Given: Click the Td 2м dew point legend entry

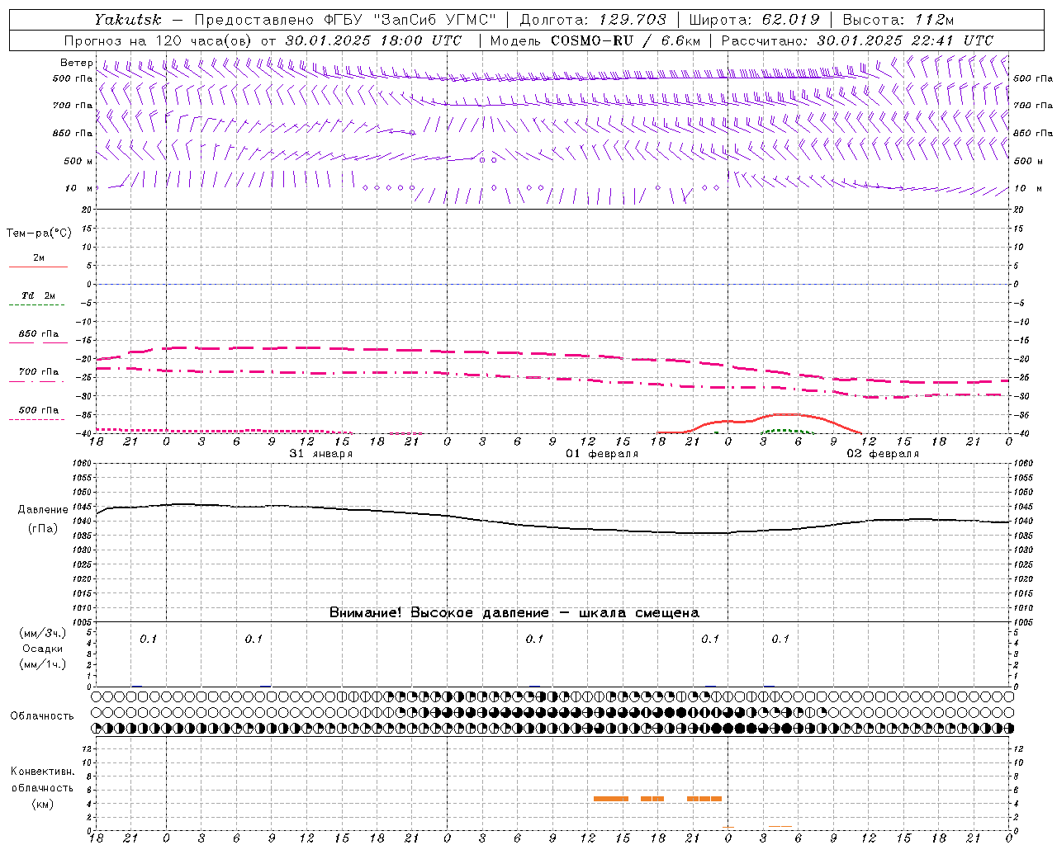Looking at the screenshot, I should pyautogui.click(x=39, y=295).
